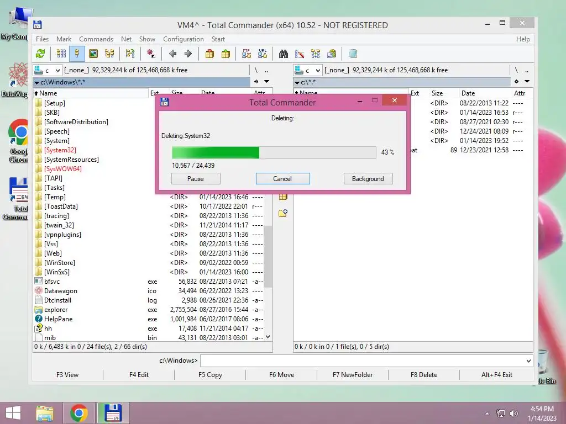Click the Total Commander taskbar icon
Screen dimensions: 566x424
coord(113,413)
